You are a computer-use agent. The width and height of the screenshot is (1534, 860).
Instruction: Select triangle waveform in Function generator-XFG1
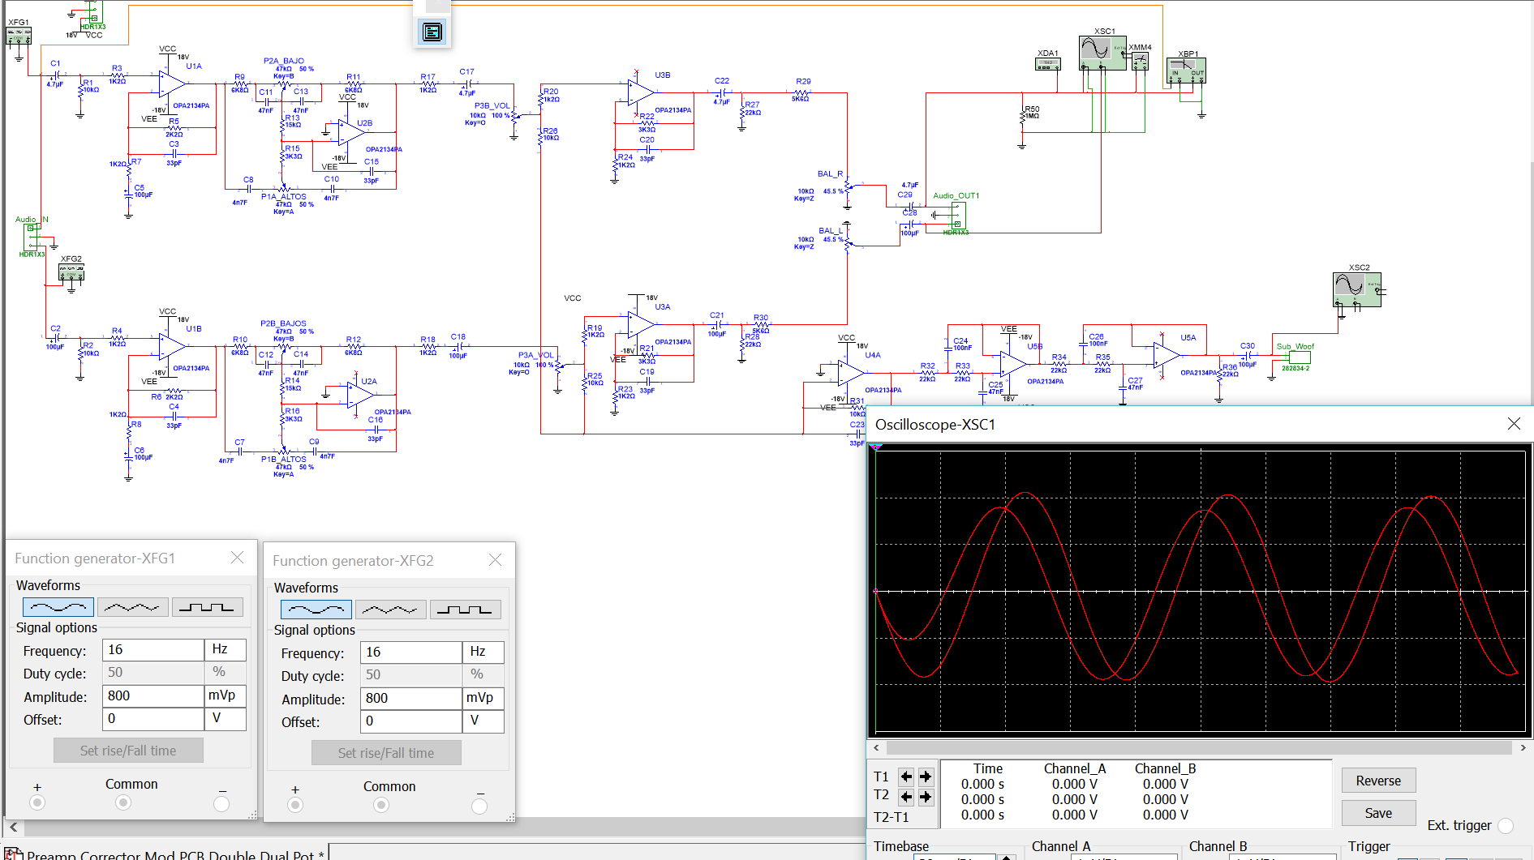pos(133,607)
